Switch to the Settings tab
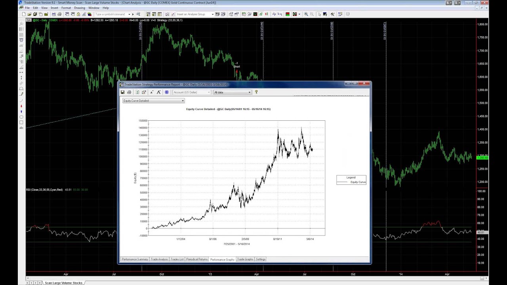 (261, 259)
